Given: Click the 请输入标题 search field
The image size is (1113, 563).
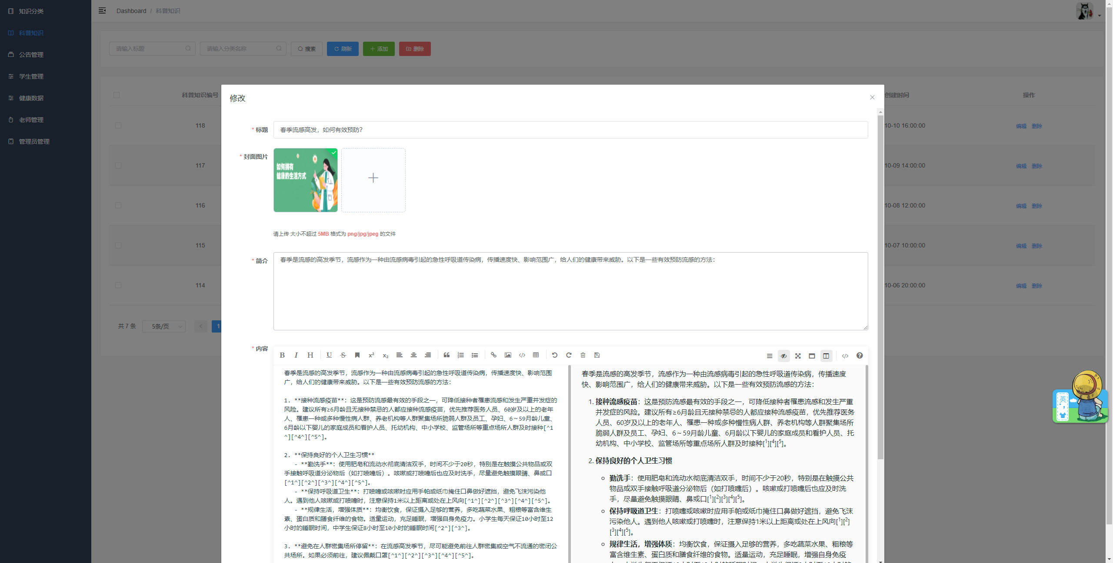Looking at the screenshot, I should [152, 49].
